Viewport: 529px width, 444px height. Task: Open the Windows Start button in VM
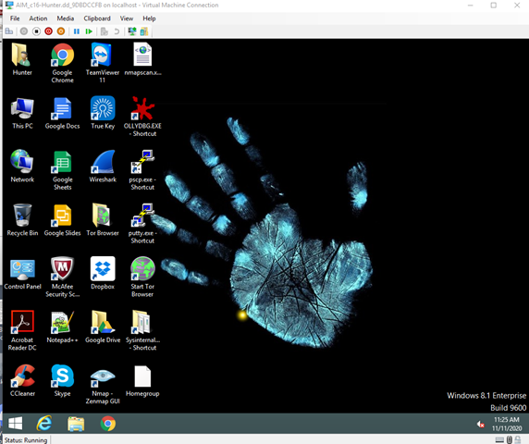coord(15,424)
